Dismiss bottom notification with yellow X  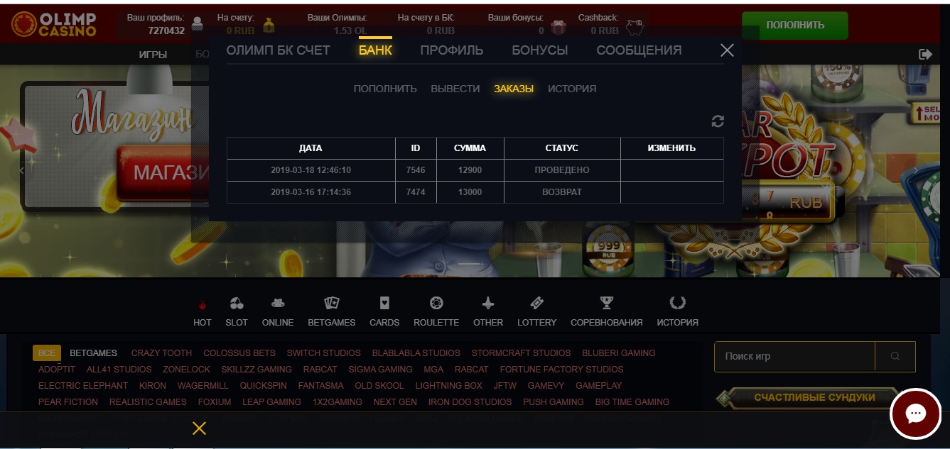pyautogui.click(x=199, y=428)
